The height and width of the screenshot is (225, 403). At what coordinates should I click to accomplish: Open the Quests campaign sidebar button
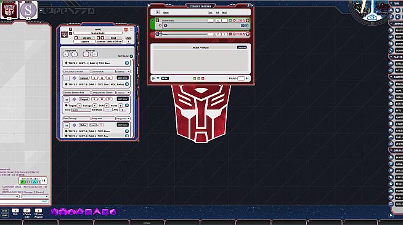[x=396, y=117]
